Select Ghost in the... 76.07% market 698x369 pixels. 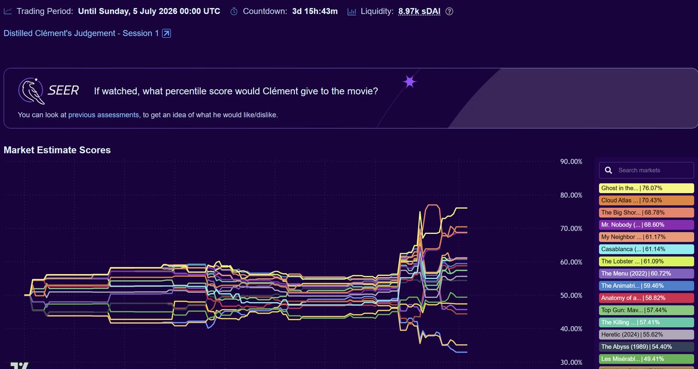pyautogui.click(x=646, y=188)
